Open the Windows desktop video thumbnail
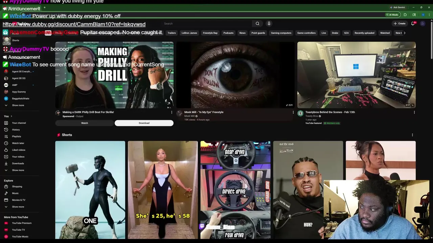Screen dimensions: 433x243 click(357, 75)
